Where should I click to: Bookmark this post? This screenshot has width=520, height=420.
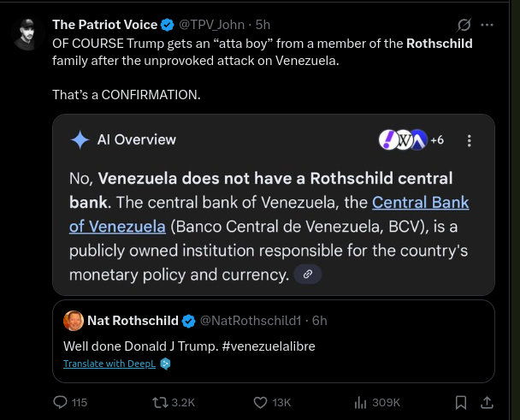pos(461,402)
